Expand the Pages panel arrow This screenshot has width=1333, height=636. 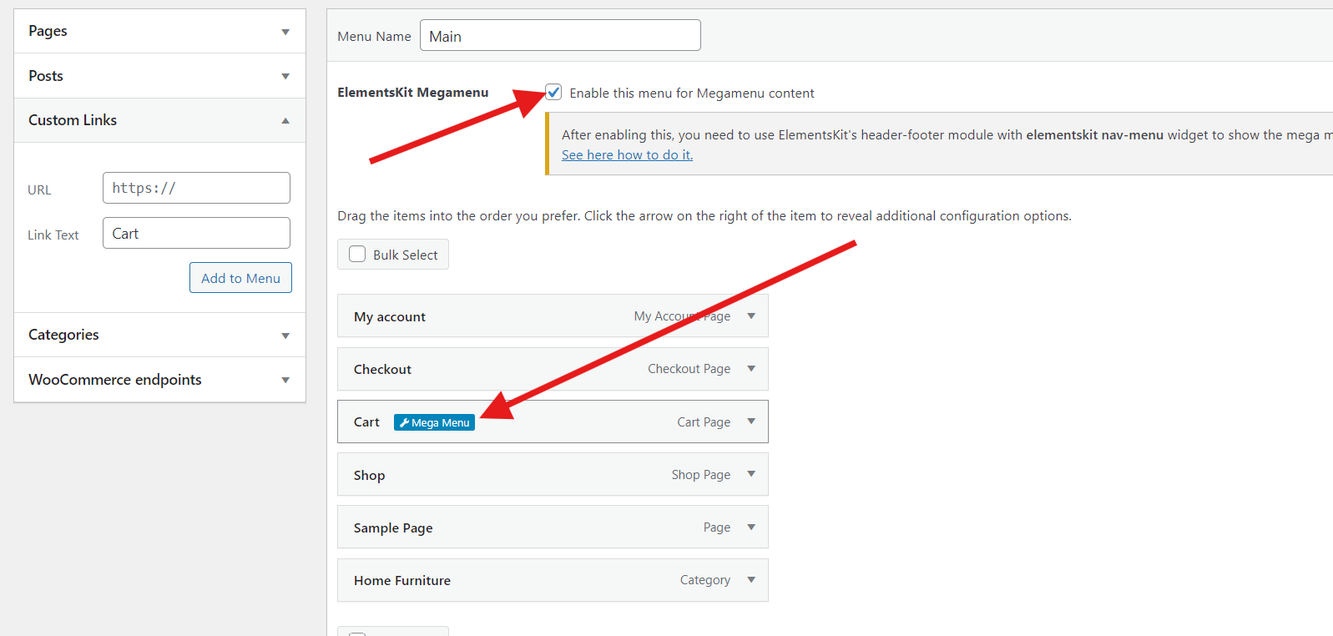pos(285,32)
